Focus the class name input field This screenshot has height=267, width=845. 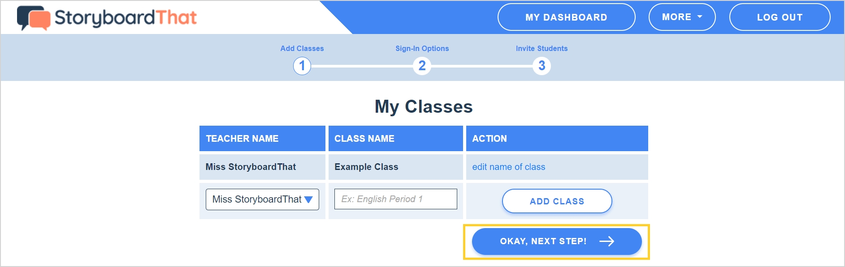pyautogui.click(x=396, y=199)
